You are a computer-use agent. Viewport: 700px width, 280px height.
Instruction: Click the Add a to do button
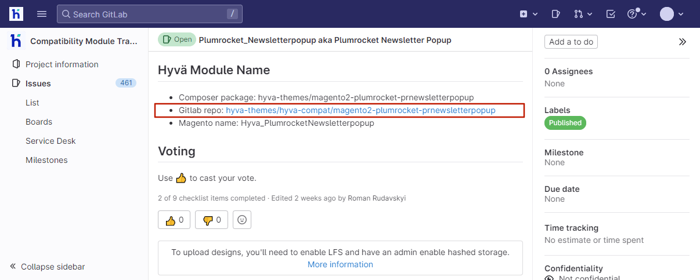point(571,42)
